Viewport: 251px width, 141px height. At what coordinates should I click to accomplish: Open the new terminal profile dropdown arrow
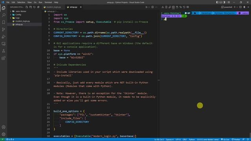coord(237,7)
